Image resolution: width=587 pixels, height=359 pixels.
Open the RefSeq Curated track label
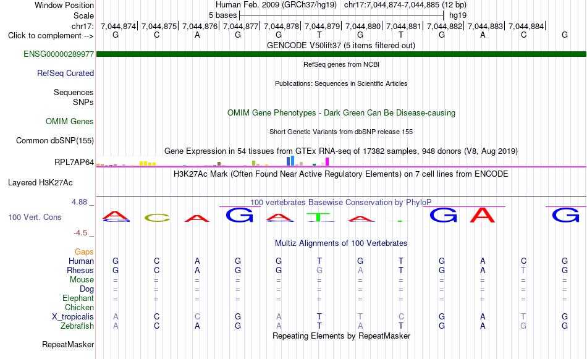65,73
